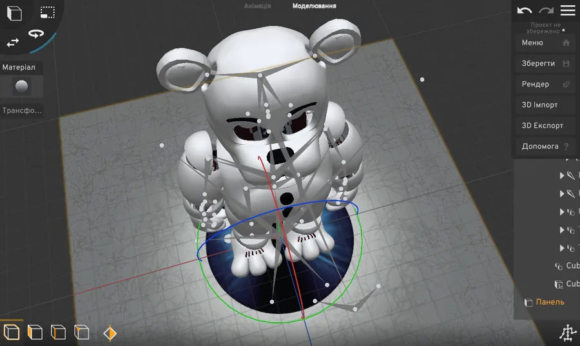Screen dimensions: 580x346
Task: Enable whole-object selection mode cube
Action: coord(12,332)
